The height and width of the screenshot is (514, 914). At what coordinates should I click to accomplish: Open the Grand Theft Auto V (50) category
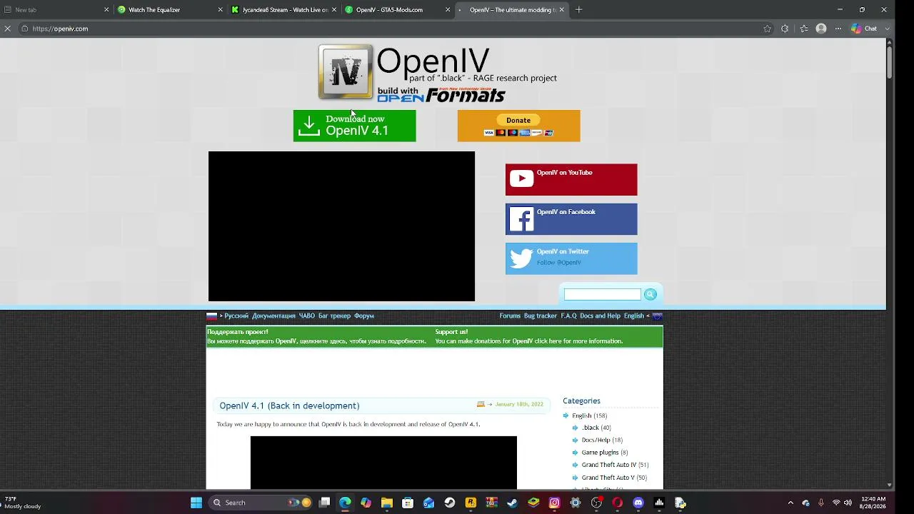pos(614,478)
